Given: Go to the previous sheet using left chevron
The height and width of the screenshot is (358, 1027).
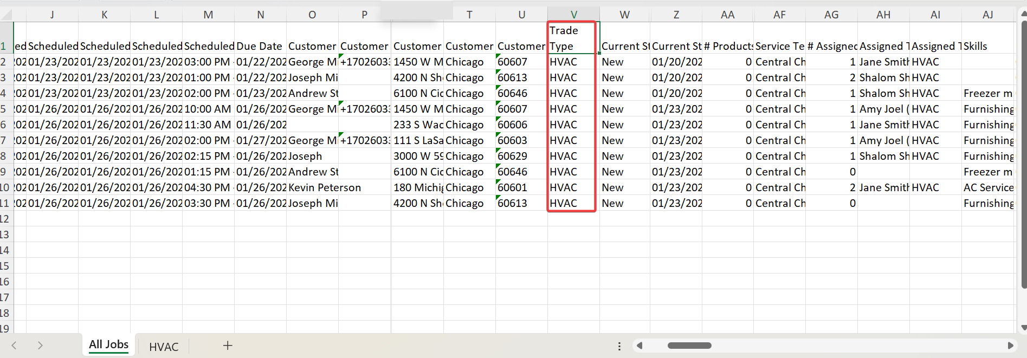Looking at the screenshot, I should click(x=14, y=346).
